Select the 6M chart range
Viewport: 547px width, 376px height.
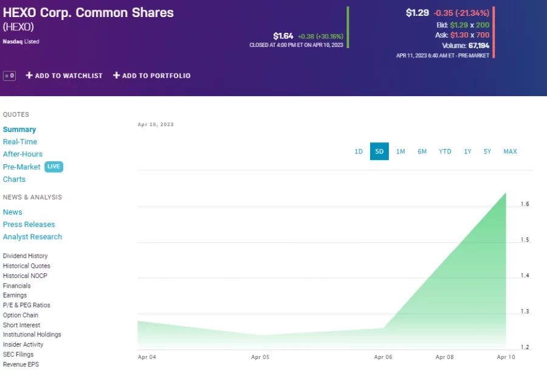pos(422,151)
